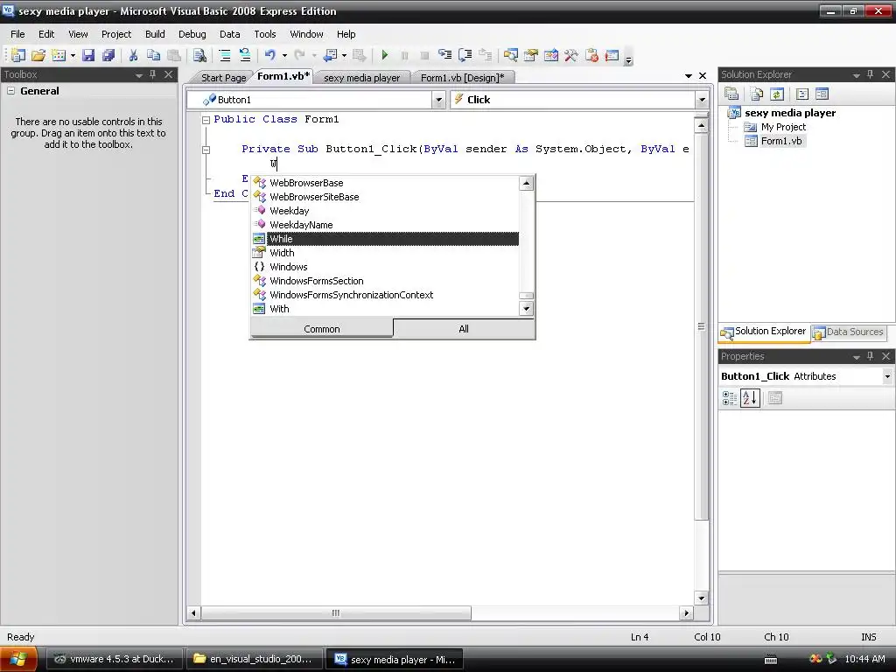896x672 pixels.
Task: Select My Project in Solution Explorer
Action: (x=783, y=127)
